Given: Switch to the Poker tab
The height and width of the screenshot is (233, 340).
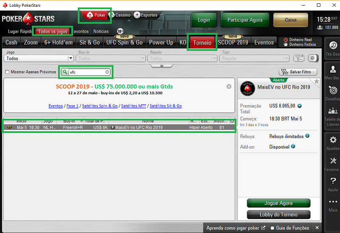Looking at the screenshot, I should coord(96,15).
